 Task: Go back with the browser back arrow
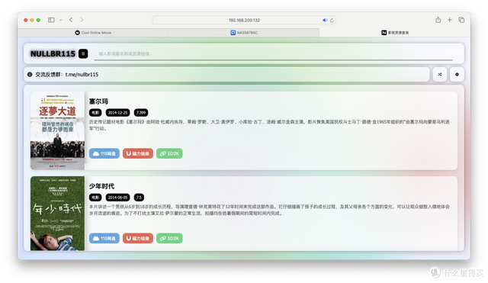click(71, 20)
